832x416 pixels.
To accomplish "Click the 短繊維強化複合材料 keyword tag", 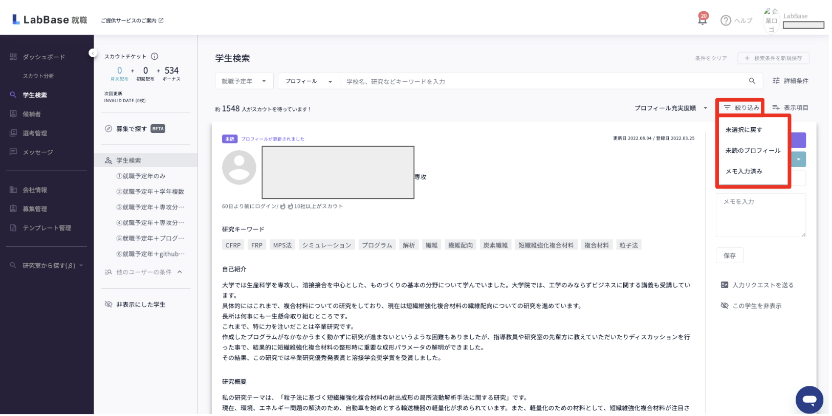I will [x=546, y=245].
